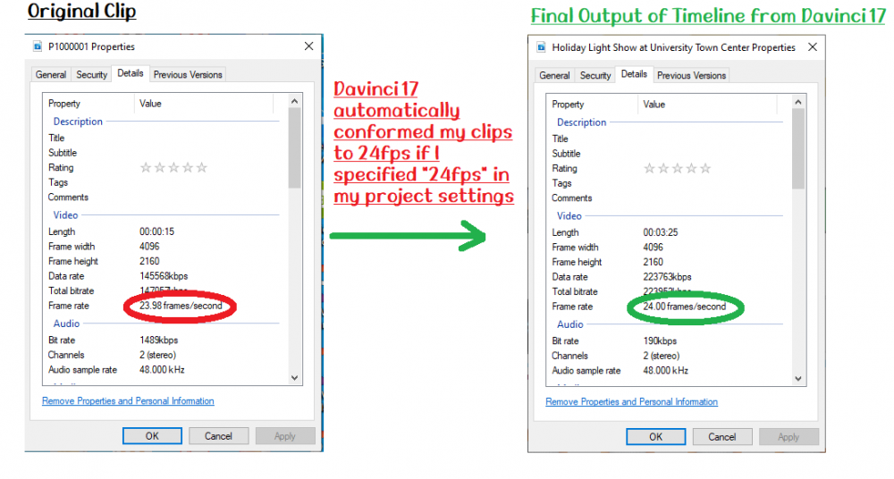
Task: Select third rating star in P1000001 Properties dialog
Action: tap(174, 167)
